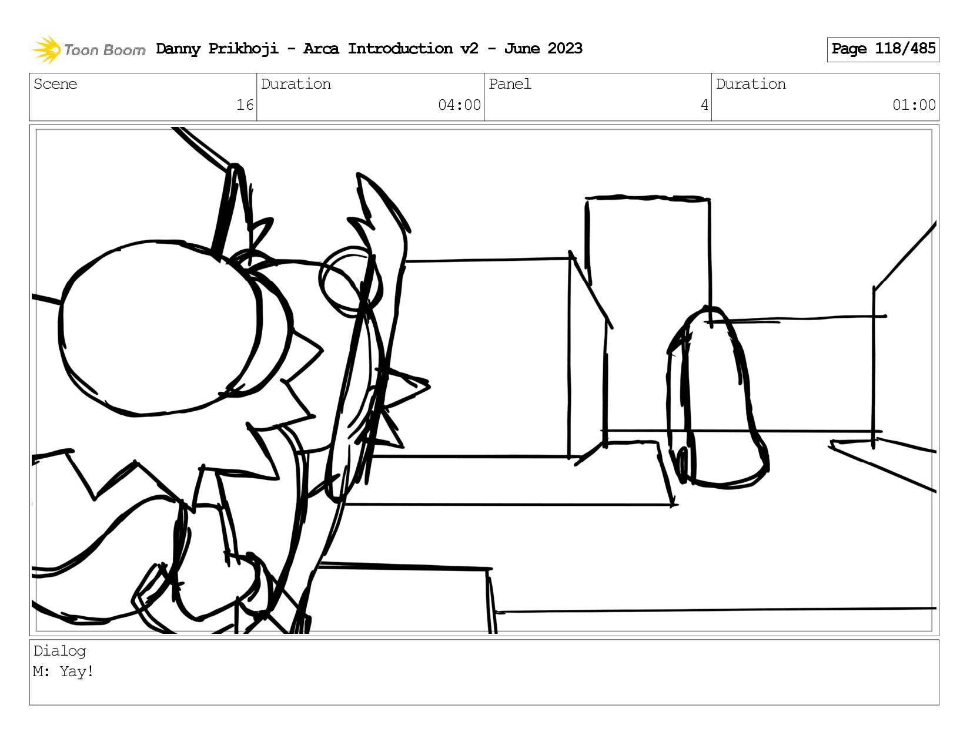Click the 'Duration' label beside Scene

[x=296, y=84]
